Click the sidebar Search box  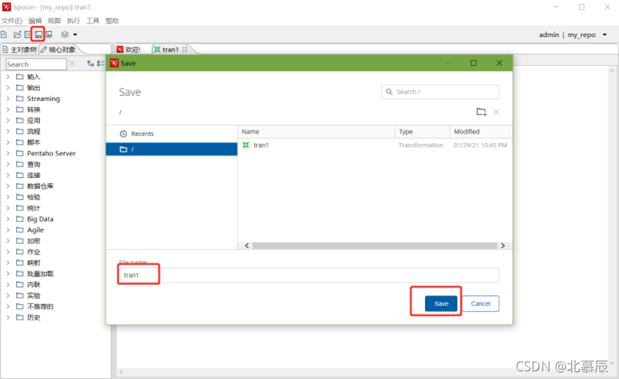pyautogui.click(x=36, y=64)
